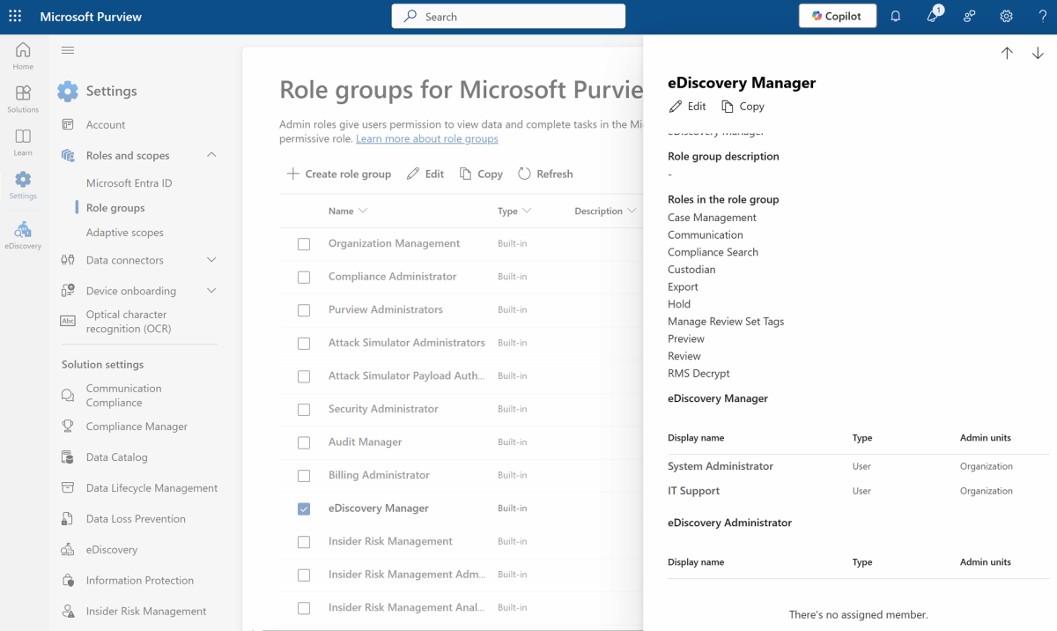Click the Insider Risk Management icon
The height and width of the screenshot is (631, 1057).
[68, 611]
